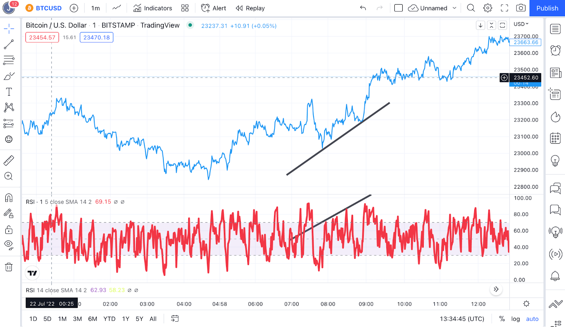Open the economic calendar panel
The height and width of the screenshot is (327, 565).
tap(555, 138)
